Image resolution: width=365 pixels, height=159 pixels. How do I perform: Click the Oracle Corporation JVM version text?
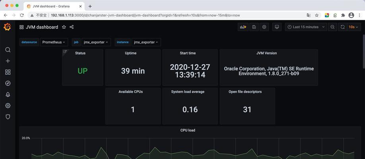(269, 71)
